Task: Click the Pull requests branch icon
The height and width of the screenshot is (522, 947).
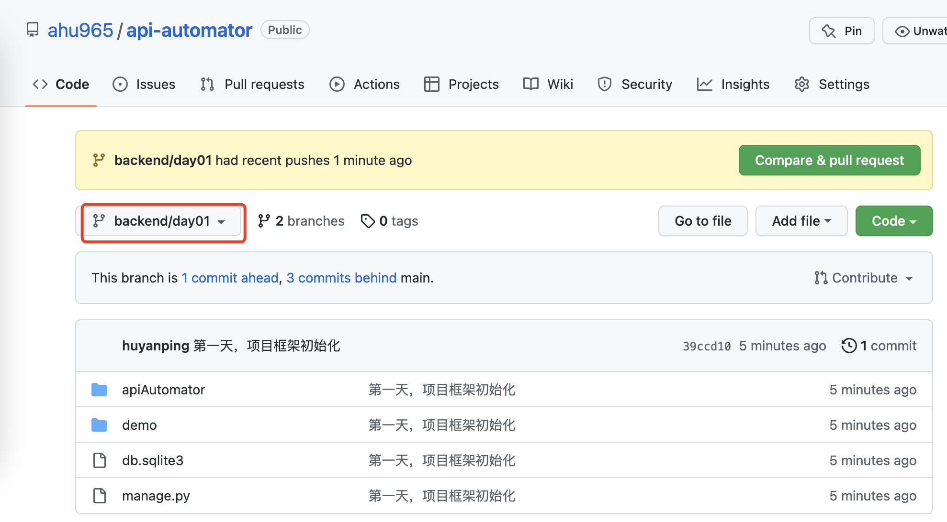Action: click(x=207, y=84)
